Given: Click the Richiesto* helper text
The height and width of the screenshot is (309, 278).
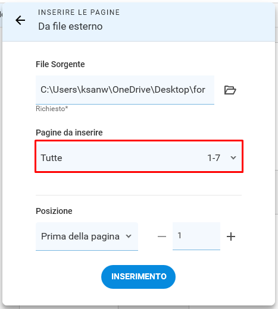Looking at the screenshot, I should pos(52,109).
